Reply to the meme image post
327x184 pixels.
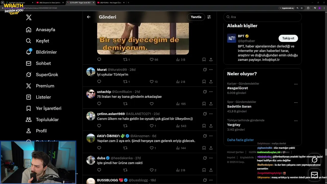[x=99, y=60]
